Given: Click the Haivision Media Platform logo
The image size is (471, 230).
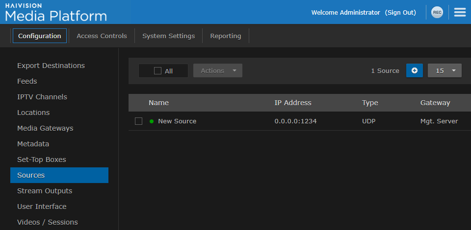Looking at the screenshot, I should (x=56, y=12).
